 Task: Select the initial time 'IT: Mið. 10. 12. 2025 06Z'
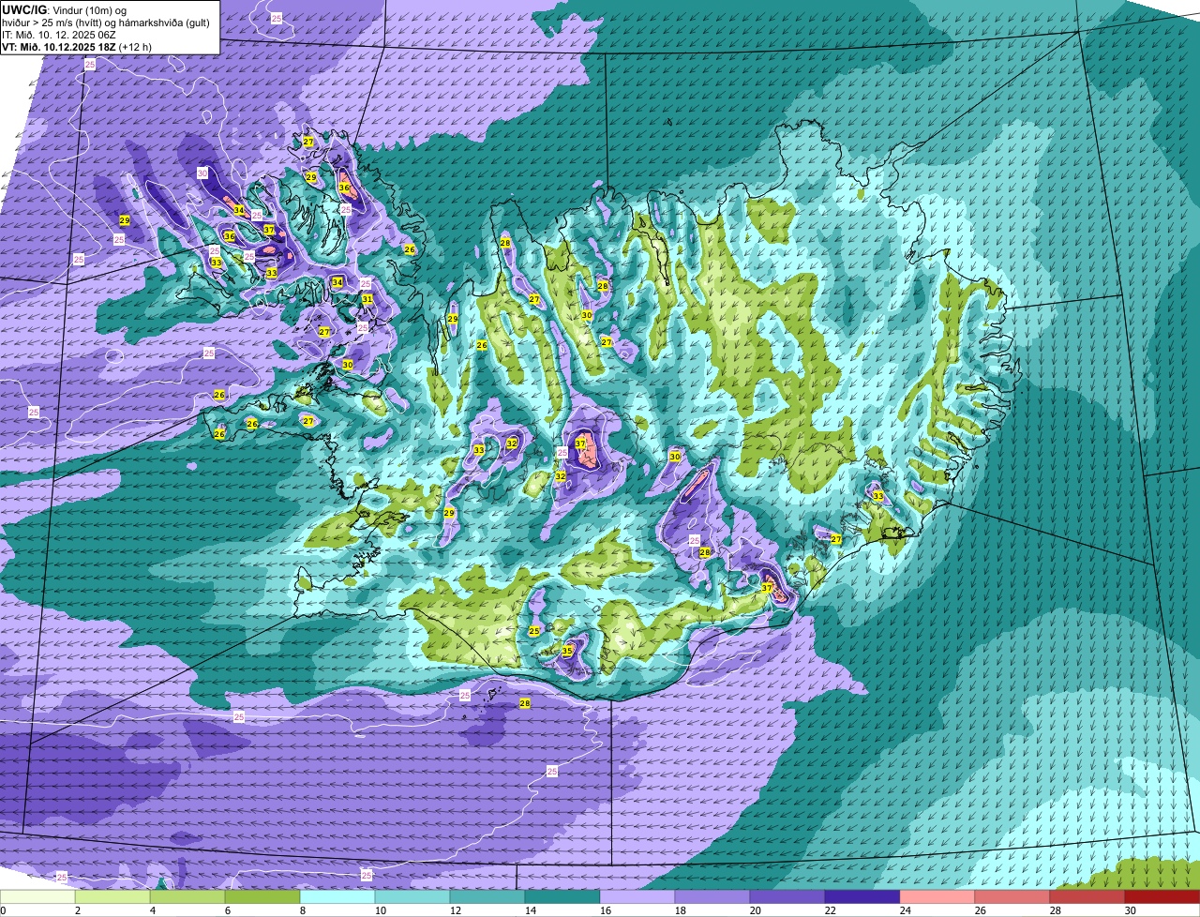(58, 34)
